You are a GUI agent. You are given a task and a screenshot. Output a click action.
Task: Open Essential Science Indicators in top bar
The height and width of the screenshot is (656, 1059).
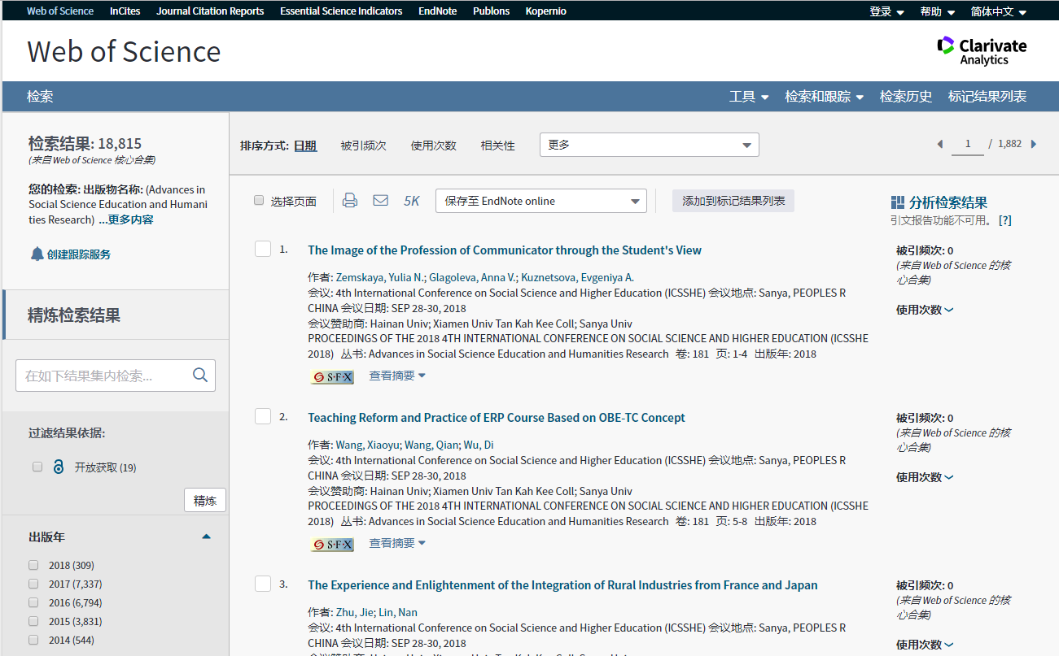coord(341,11)
